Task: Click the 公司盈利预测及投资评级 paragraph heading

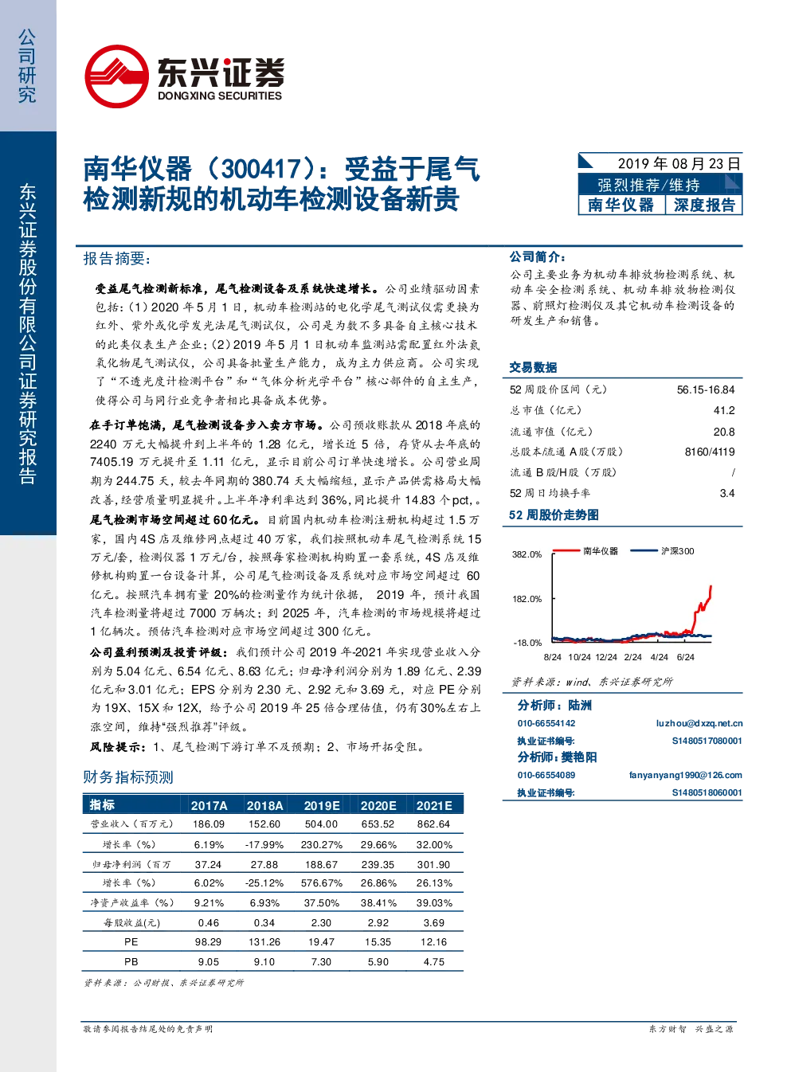Action: pos(159,652)
